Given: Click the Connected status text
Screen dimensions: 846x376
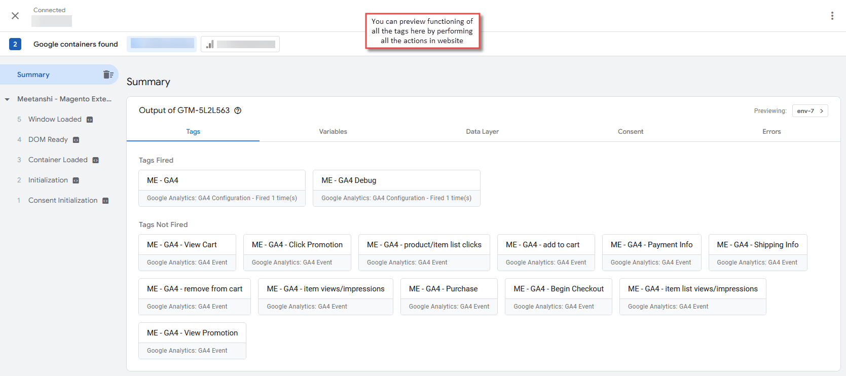Looking at the screenshot, I should pos(49,10).
